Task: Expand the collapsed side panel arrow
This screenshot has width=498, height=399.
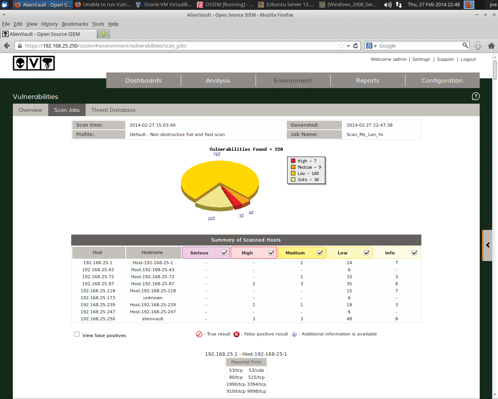Action: point(488,245)
